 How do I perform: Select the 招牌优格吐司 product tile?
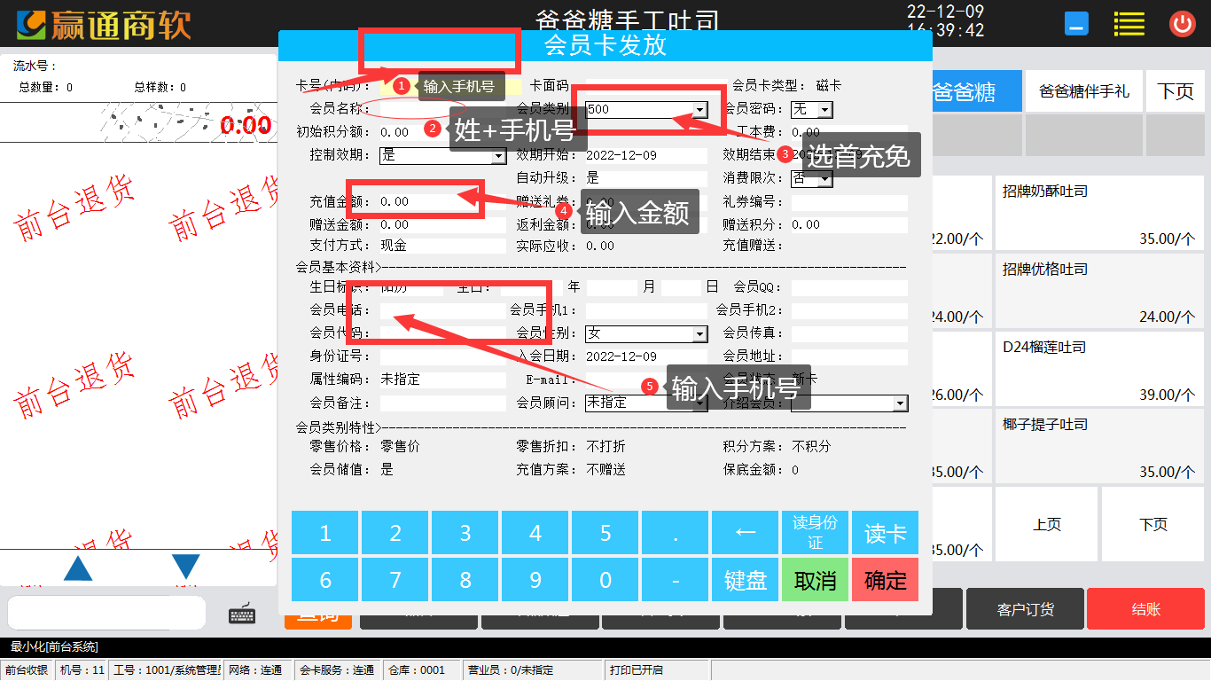coord(1099,291)
